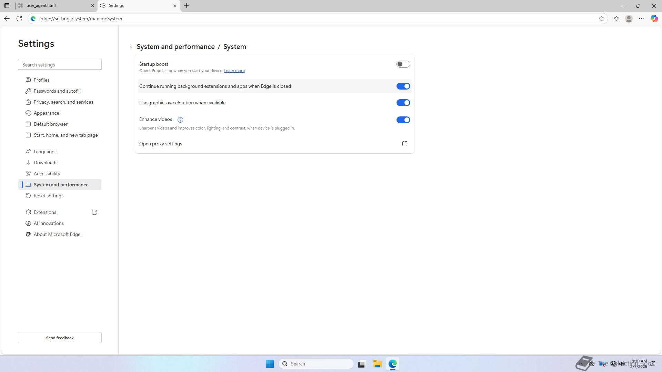662x372 pixels.
Task: Toggle the Enhance videos switch
Action: 403,120
